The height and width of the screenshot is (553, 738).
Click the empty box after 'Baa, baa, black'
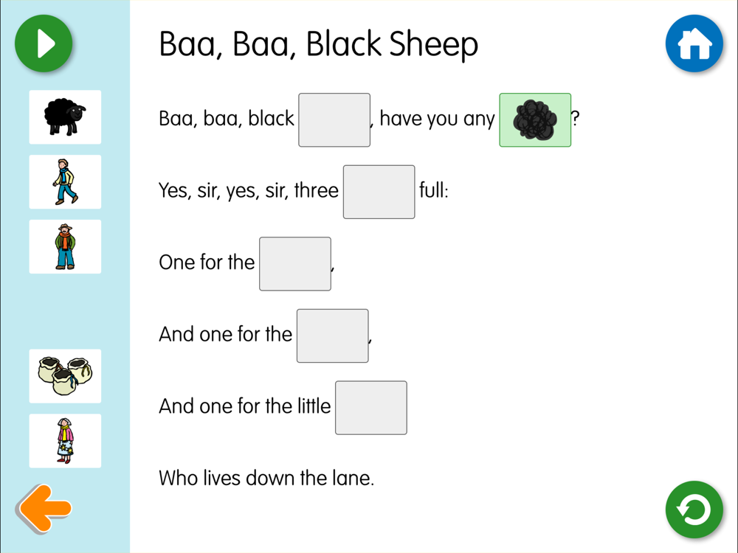pyautogui.click(x=334, y=120)
